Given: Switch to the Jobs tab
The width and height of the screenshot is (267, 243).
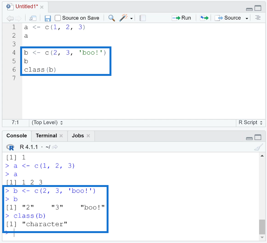Looking at the screenshot, I should 78,136.
